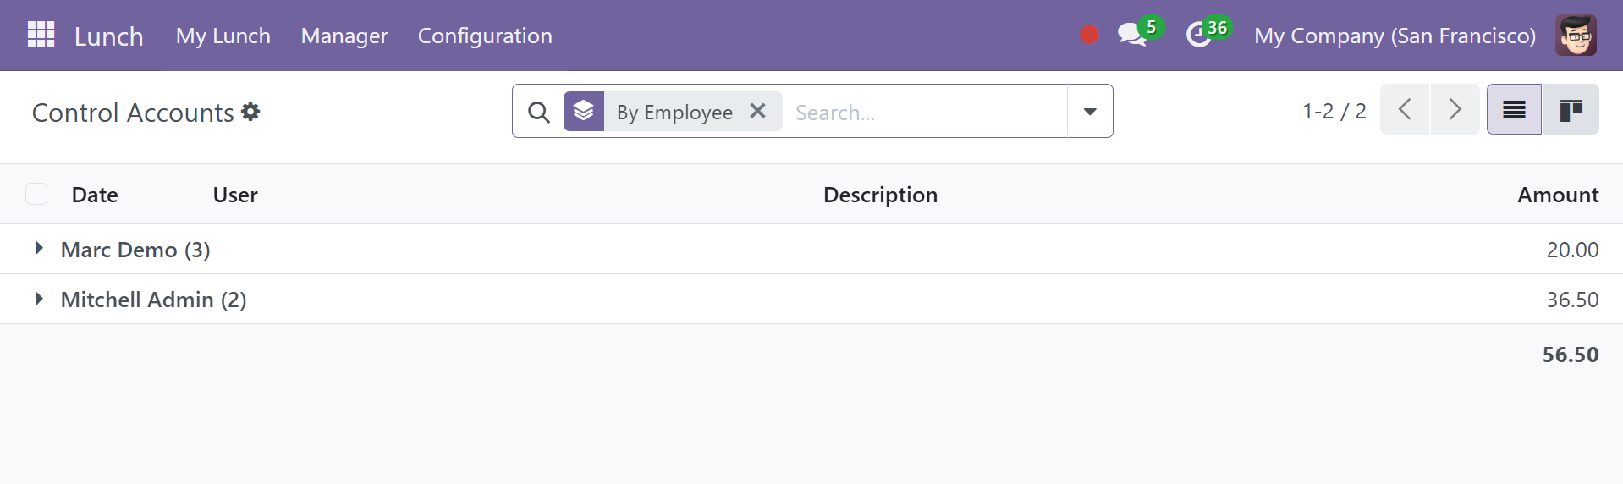This screenshot has width=1623, height=484.
Task: Open activities clock icon showing 36
Action: [1199, 35]
